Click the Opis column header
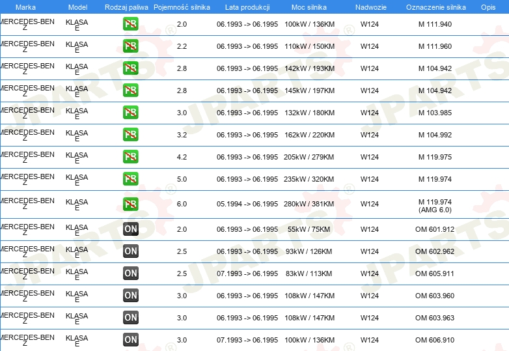This screenshot has height=351, width=509. 488,7
